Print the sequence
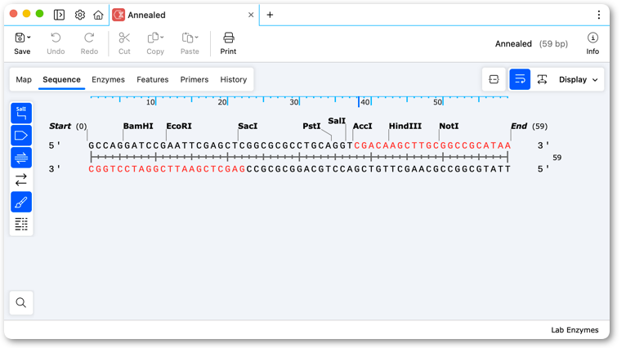 pyautogui.click(x=228, y=43)
